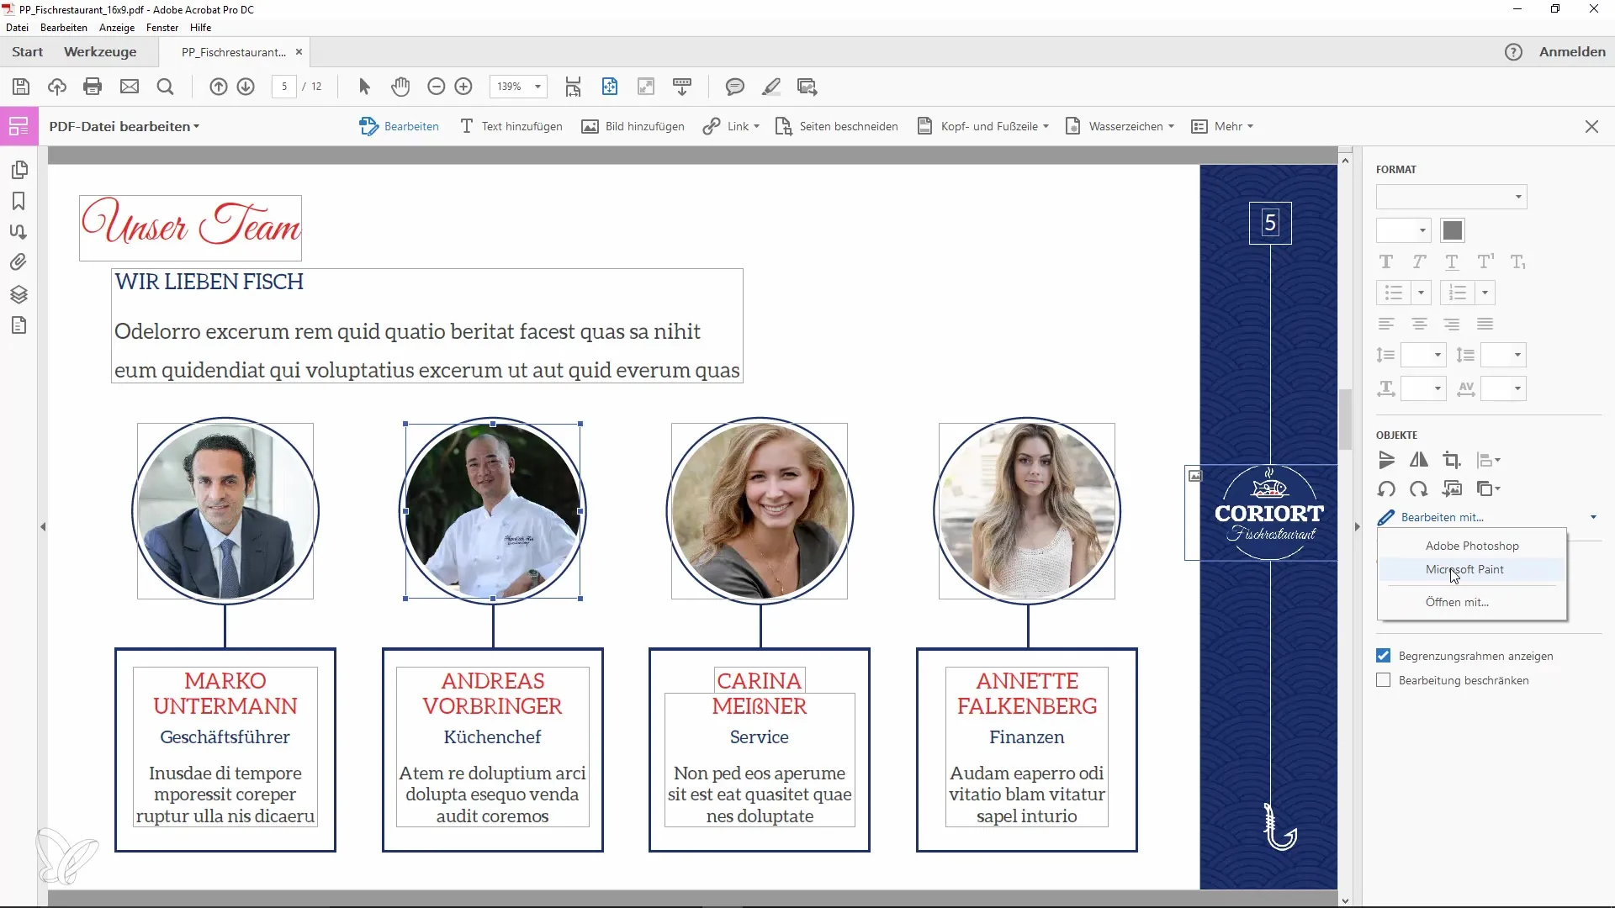This screenshot has width=1615, height=908.
Task: Open the layers panel icon
Action: point(19,294)
